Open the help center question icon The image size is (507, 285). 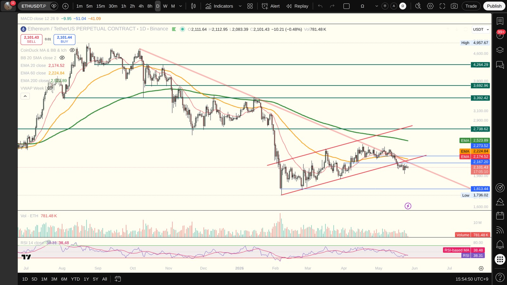pyautogui.click(x=500, y=277)
